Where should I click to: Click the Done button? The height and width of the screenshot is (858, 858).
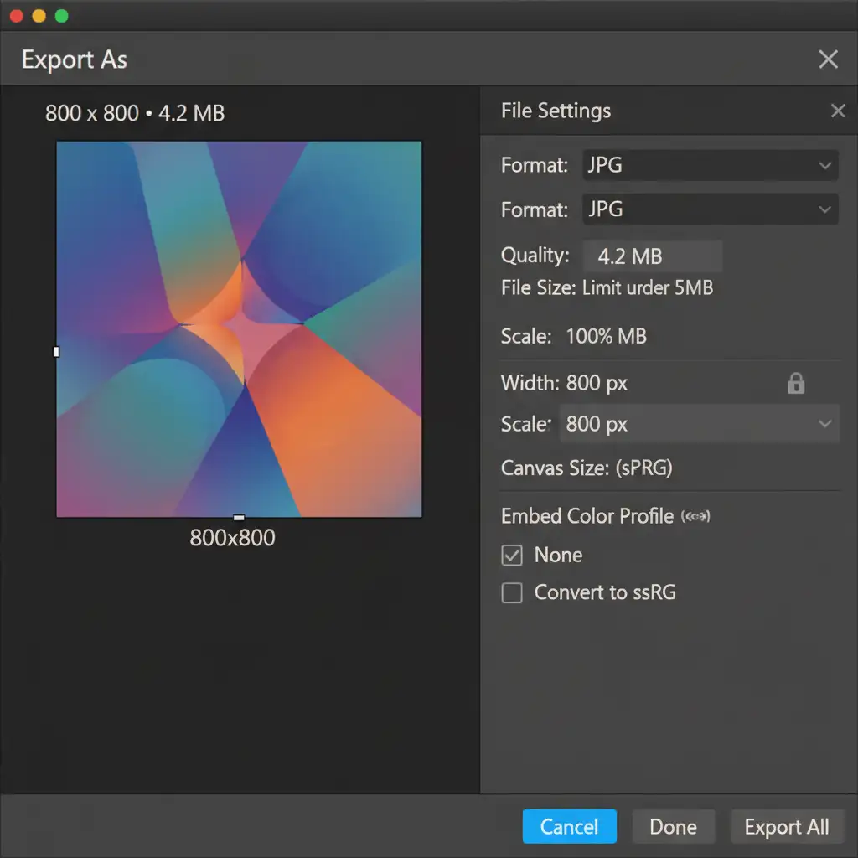673,827
